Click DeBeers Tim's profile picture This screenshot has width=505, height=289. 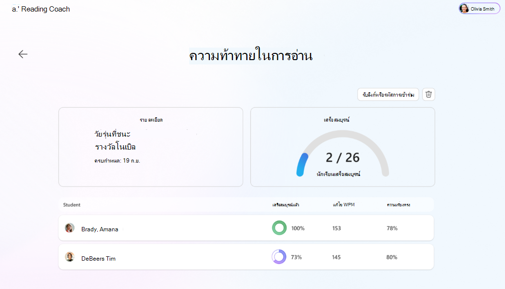(70, 257)
